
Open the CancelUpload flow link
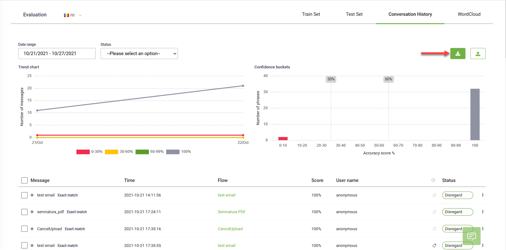point(230,229)
